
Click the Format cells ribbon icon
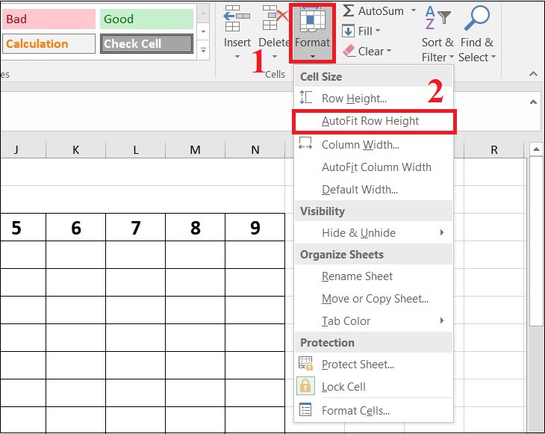[312, 21]
